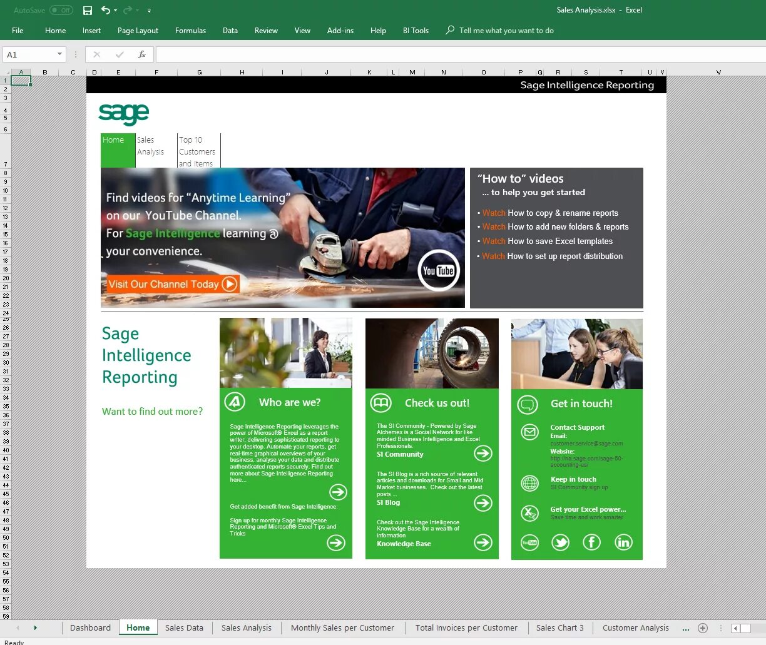Click the Who are we logo icon
This screenshot has width=766, height=645.
point(235,402)
